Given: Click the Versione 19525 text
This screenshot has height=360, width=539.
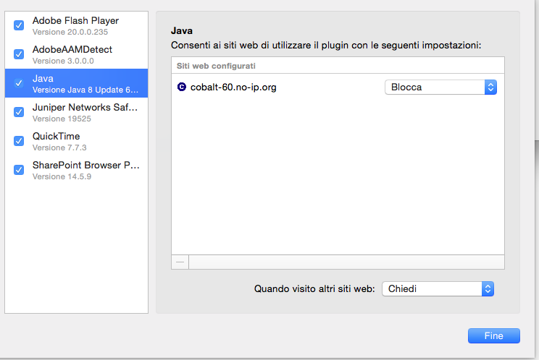Looking at the screenshot, I should tap(62, 119).
